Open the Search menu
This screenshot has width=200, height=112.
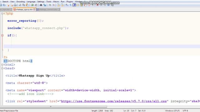(x=5, y=2)
